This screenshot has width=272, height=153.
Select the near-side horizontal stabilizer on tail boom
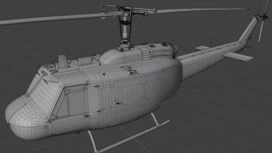click(x=238, y=57)
